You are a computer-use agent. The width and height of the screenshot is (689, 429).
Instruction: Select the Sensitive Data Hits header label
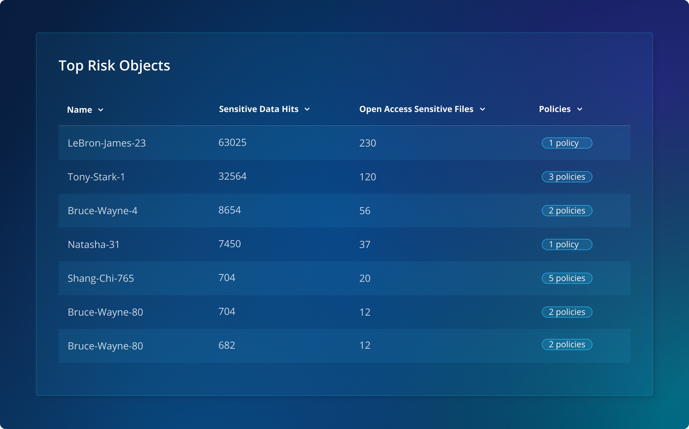259,109
